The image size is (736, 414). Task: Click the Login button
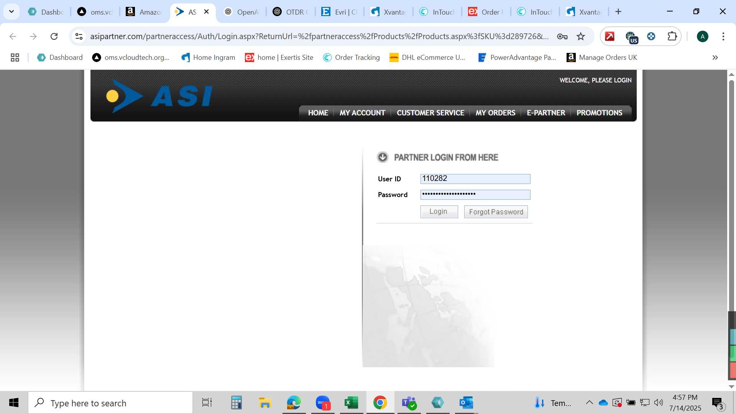[439, 212]
